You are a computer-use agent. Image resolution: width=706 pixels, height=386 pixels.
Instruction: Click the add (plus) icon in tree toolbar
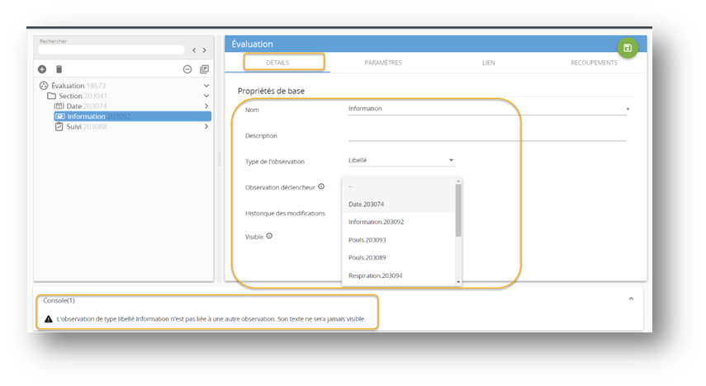[x=43, y=69]
